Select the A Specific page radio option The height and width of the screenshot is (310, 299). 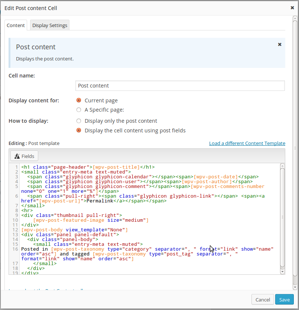click(79, 110)
